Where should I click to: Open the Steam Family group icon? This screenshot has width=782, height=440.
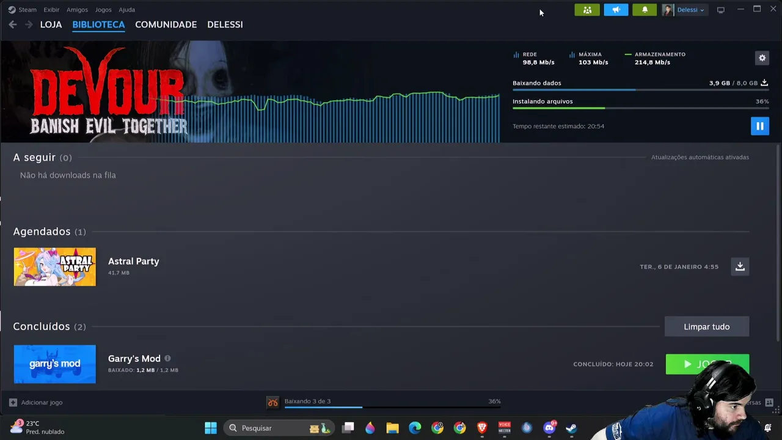587,10
